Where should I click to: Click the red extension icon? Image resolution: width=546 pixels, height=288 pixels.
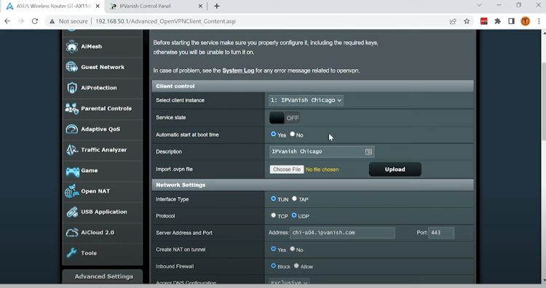pyautogui.click(x=483, y=21)
